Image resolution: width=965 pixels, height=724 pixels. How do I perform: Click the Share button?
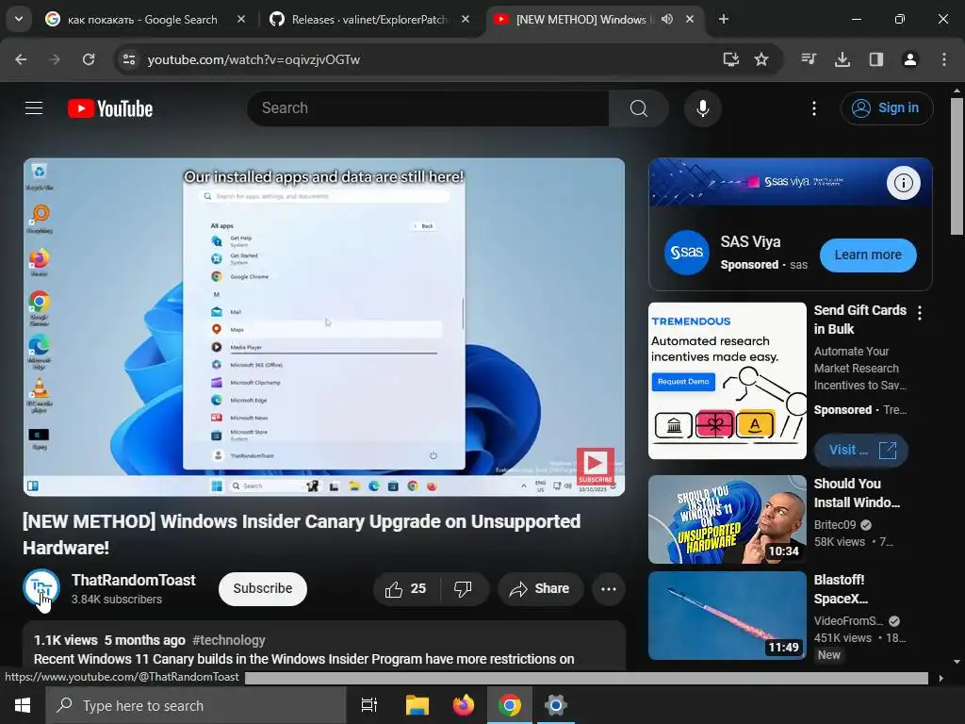(x=540, y=588)
